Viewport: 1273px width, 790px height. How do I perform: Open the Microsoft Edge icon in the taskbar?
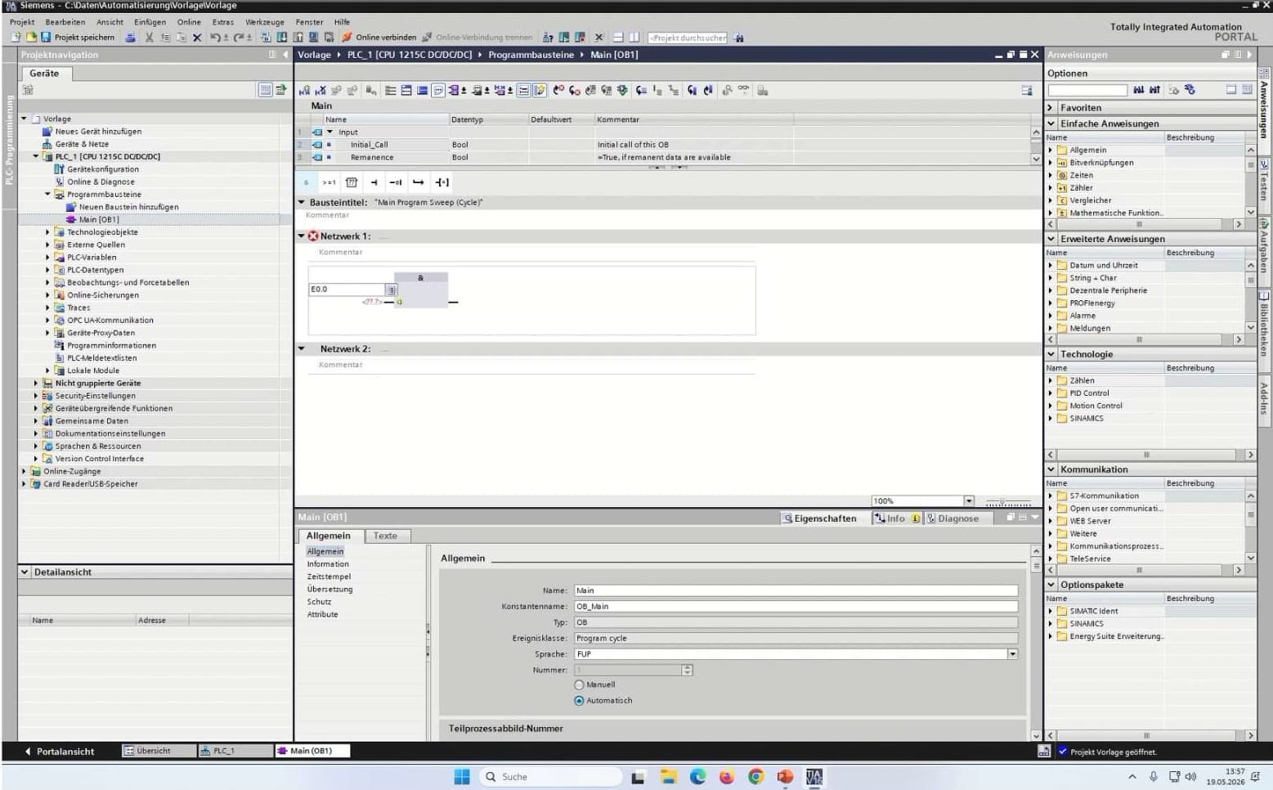(x=697, y=777)
